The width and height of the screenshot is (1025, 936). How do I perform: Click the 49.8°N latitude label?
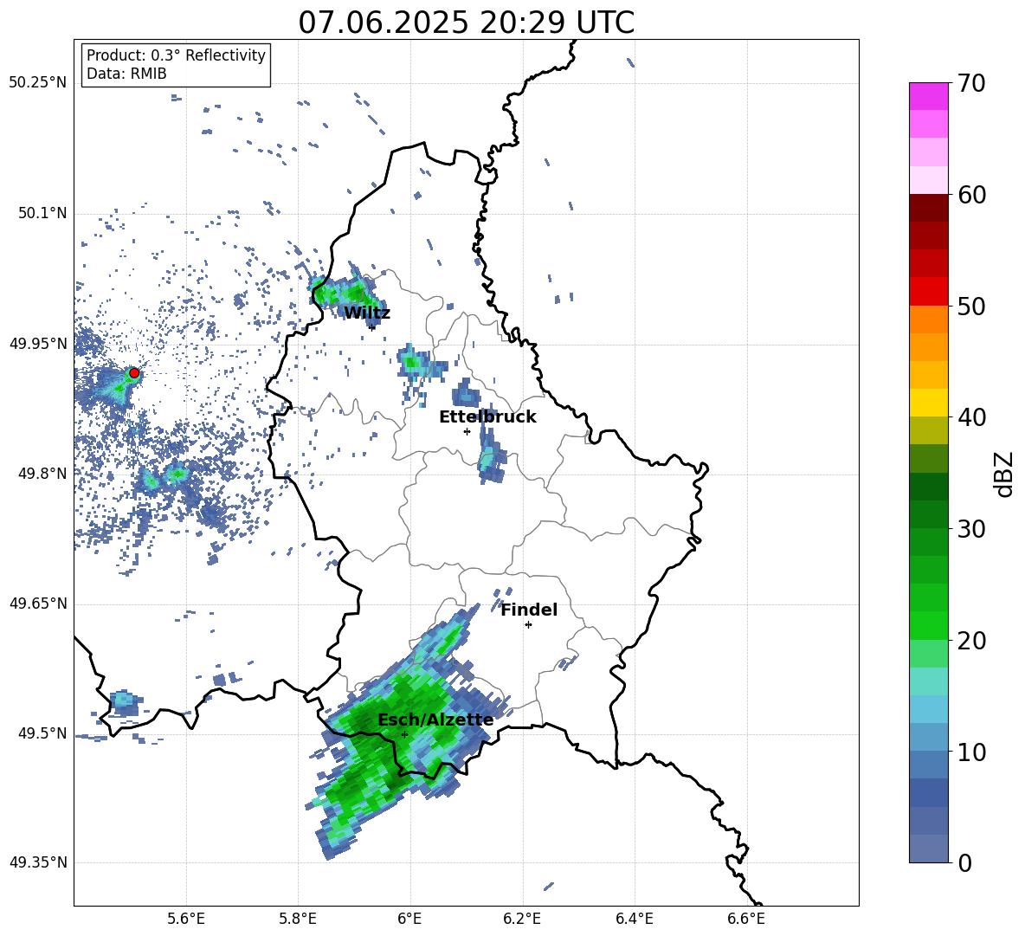42,474
